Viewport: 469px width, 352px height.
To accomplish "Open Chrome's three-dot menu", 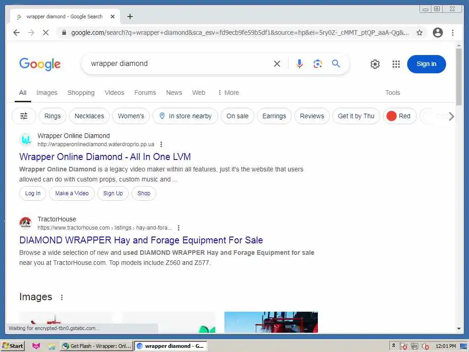I will click(453, 33).
